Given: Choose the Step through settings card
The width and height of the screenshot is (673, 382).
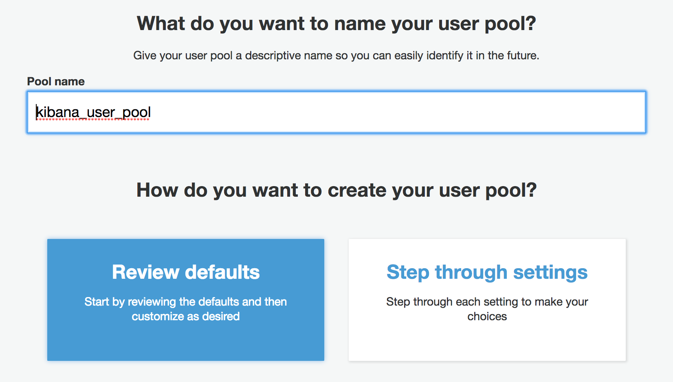Looking at the screenshot, I should pos(487,300).
